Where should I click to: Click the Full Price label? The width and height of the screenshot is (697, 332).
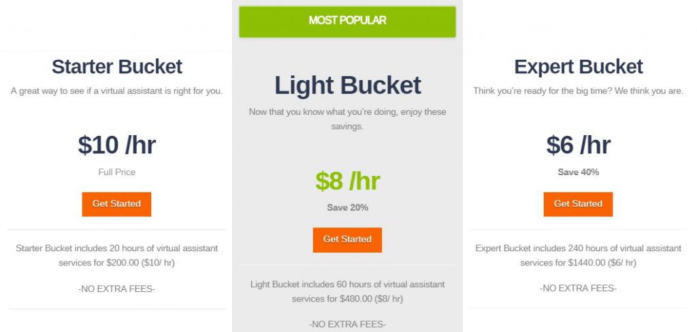point(117,172)
